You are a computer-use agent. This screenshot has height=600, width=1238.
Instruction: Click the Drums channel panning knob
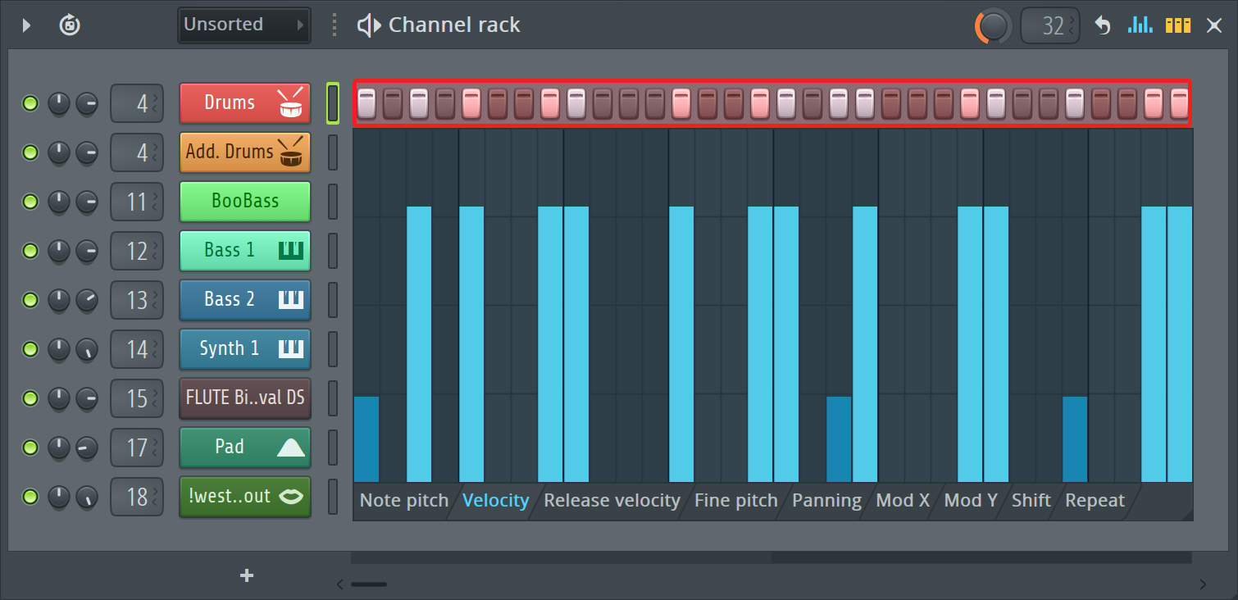[59, 103]
